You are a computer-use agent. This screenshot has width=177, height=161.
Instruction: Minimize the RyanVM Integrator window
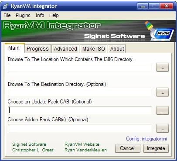[x=143, y=6]
